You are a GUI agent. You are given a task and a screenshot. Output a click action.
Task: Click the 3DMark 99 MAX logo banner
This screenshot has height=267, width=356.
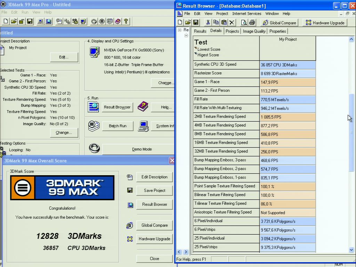[x=62, y=188]
